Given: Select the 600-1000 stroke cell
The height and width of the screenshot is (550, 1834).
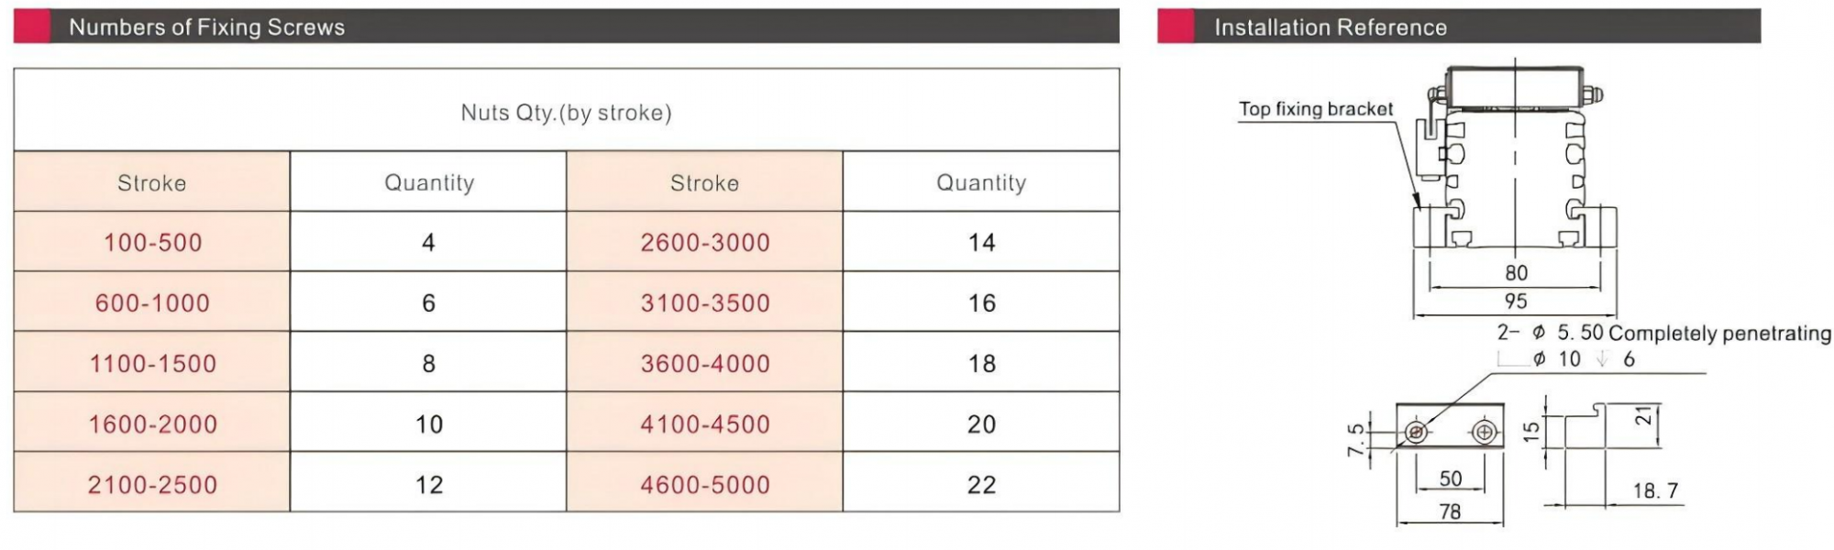Looking at the screenshot, I should [x=152, y=303].
